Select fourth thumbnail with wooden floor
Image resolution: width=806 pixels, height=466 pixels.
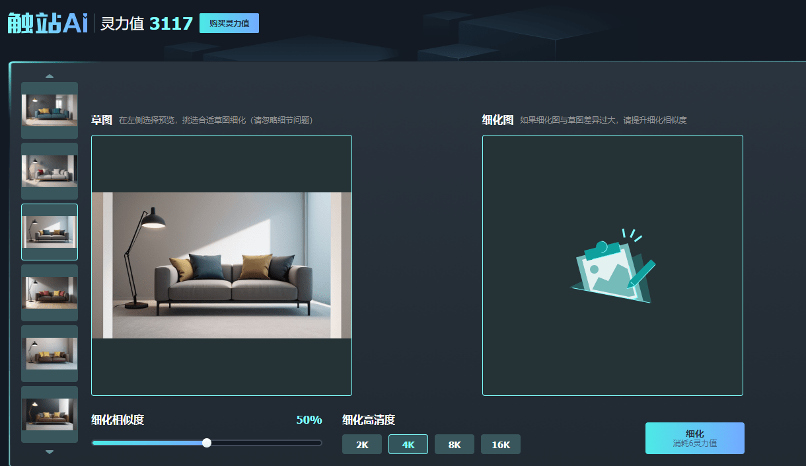[x=50, y=293]
